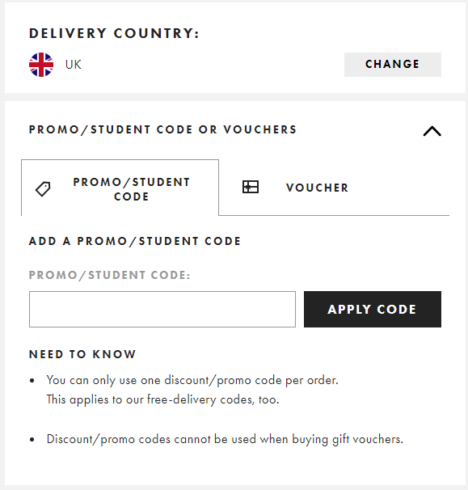Image resolution: width=468 pixels, height=490 pixels.
Task: Click the first bullet point marker
Action: 32,381
